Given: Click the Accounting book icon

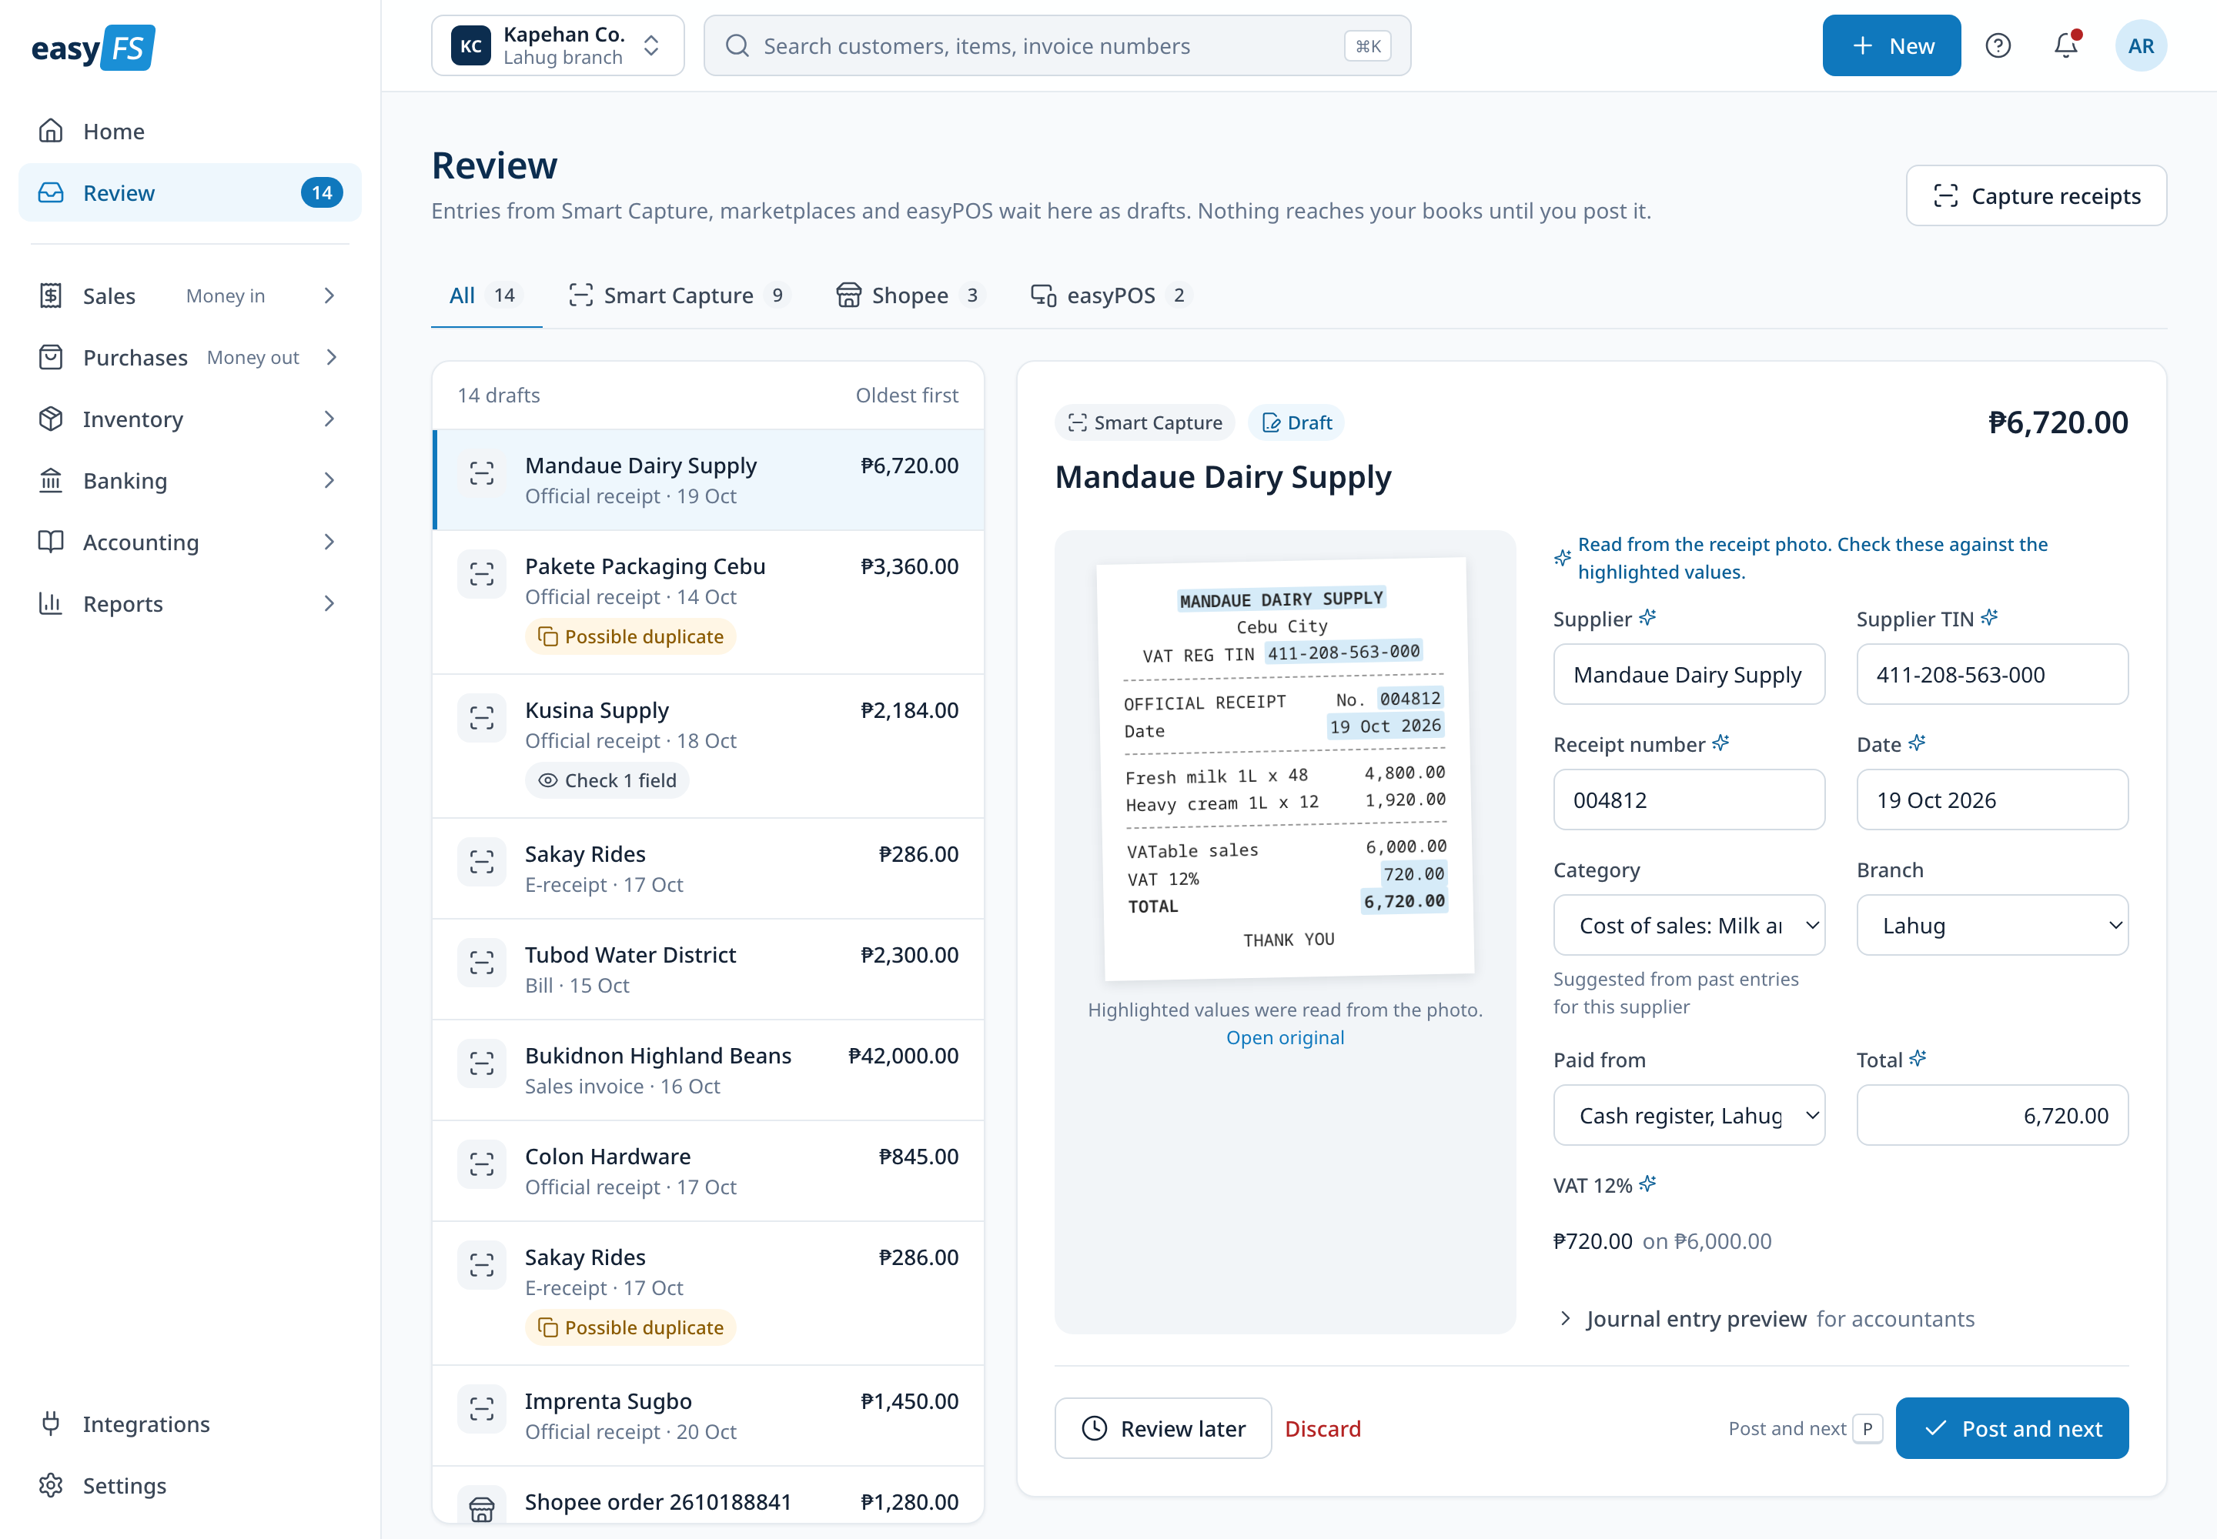Looking at the screenshot, I should (x=51, y=542).
